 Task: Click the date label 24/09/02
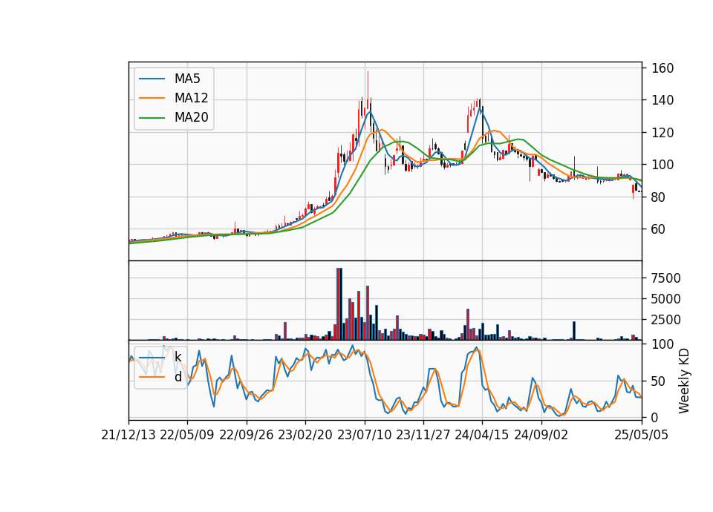click(541, 435)
